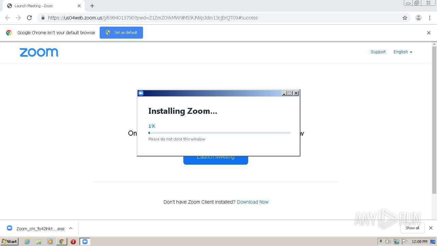Click the show desktop tray icon

coord(433,242)
